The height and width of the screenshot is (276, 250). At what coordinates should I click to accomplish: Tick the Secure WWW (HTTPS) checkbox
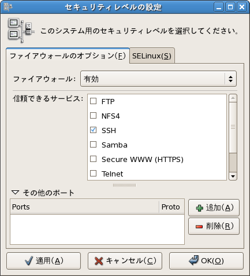click(94, 159)
